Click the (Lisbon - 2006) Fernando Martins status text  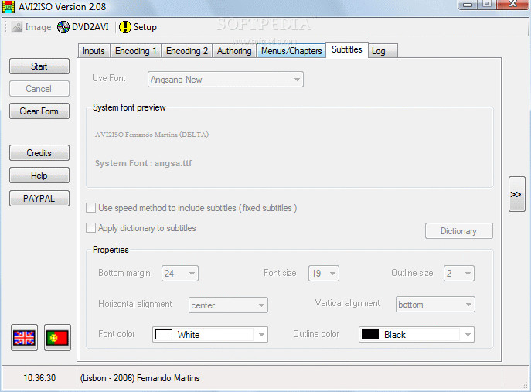(x=140, y=378)
